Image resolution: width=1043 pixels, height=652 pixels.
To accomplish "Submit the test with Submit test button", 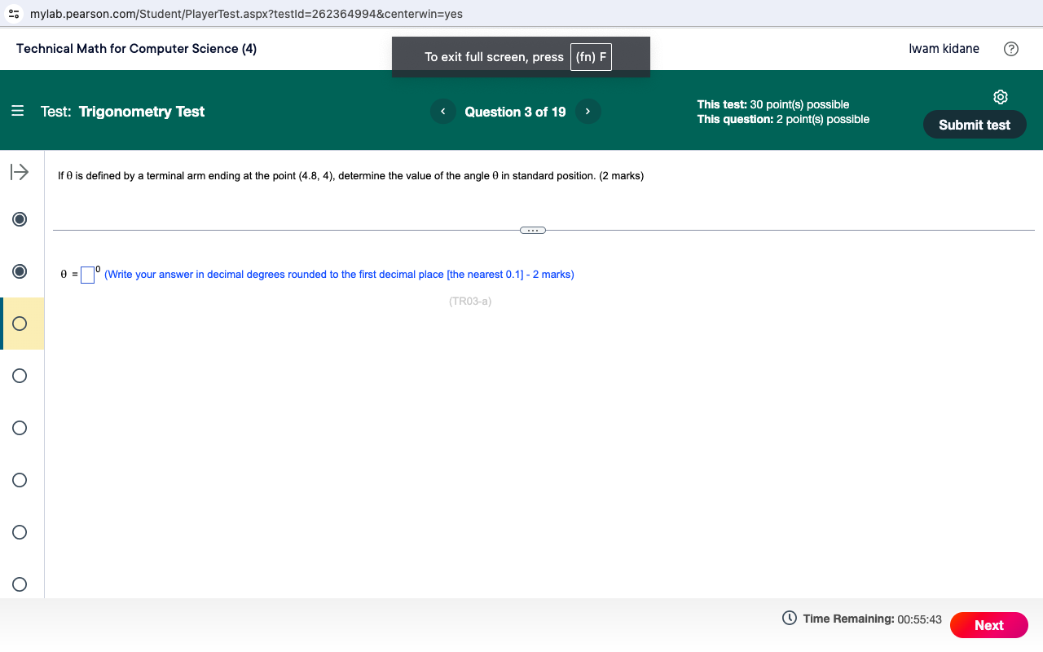I will coord(975,125).
